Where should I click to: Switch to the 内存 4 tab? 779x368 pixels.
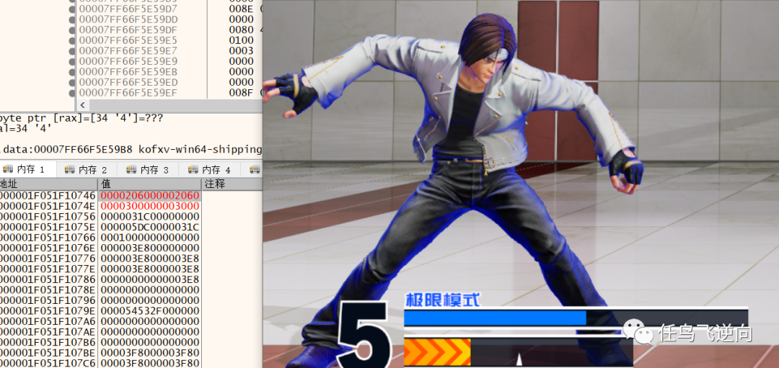point(209,170)
